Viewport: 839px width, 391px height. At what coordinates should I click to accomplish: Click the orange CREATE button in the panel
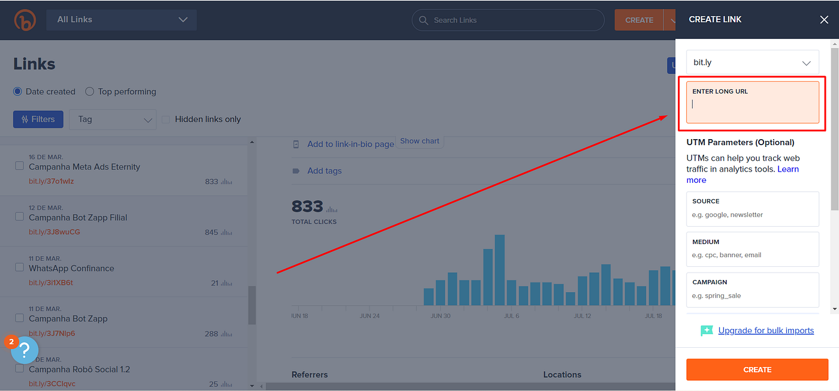(757, 369)
